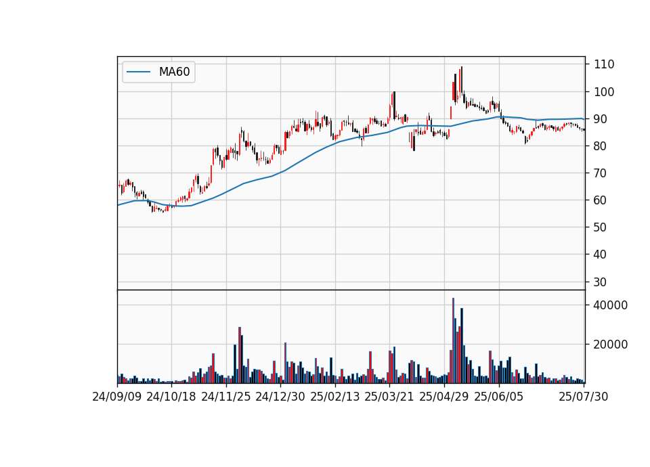Click the price axis label 80
The height and width of the screenshot is (467, 650).
[601, 146]
